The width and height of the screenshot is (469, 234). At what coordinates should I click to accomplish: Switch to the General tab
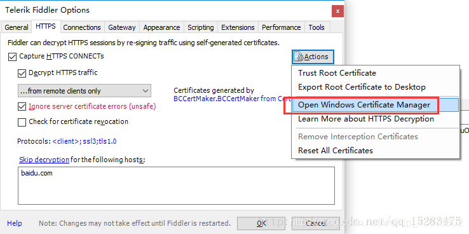tap(17, 27)
